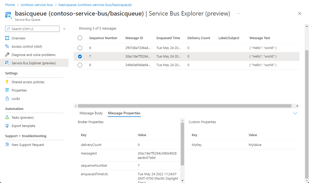Image resolution: width=309 pixels, height=183 pixels.
Task: Switch to the Message Body tab
Action: 91,113
